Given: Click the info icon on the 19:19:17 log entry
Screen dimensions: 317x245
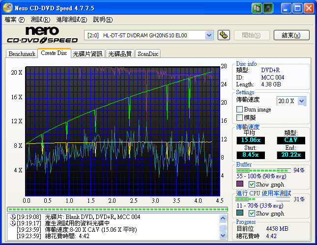Looking at the screenshot, I should point(12,223).
